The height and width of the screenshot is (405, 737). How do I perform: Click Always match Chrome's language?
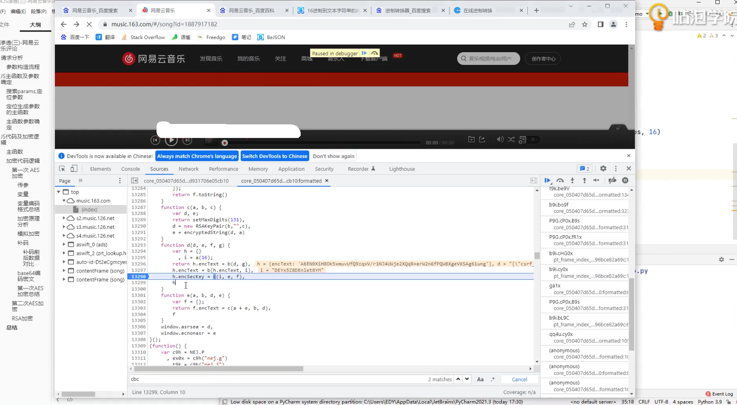[197, 156]
